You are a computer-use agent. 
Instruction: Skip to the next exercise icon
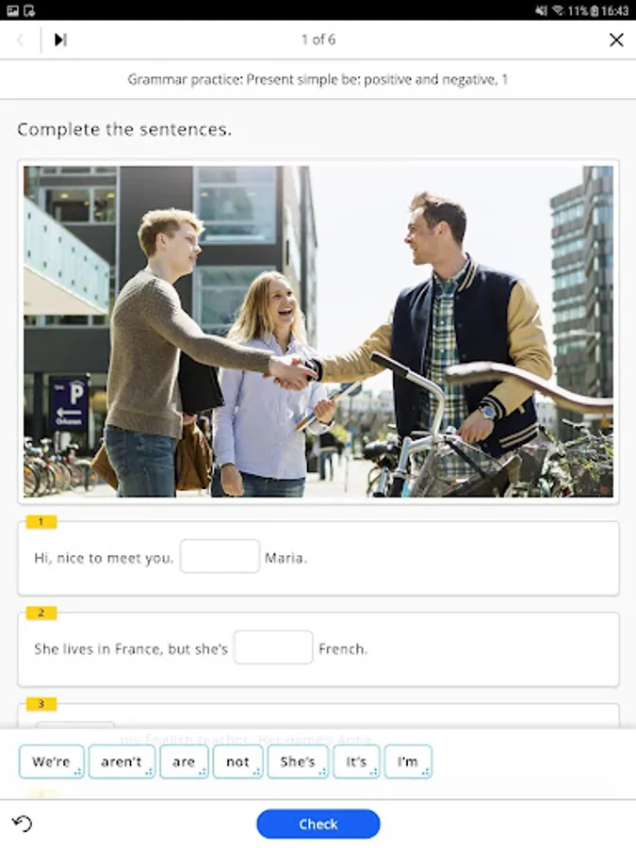pos(60,40)
